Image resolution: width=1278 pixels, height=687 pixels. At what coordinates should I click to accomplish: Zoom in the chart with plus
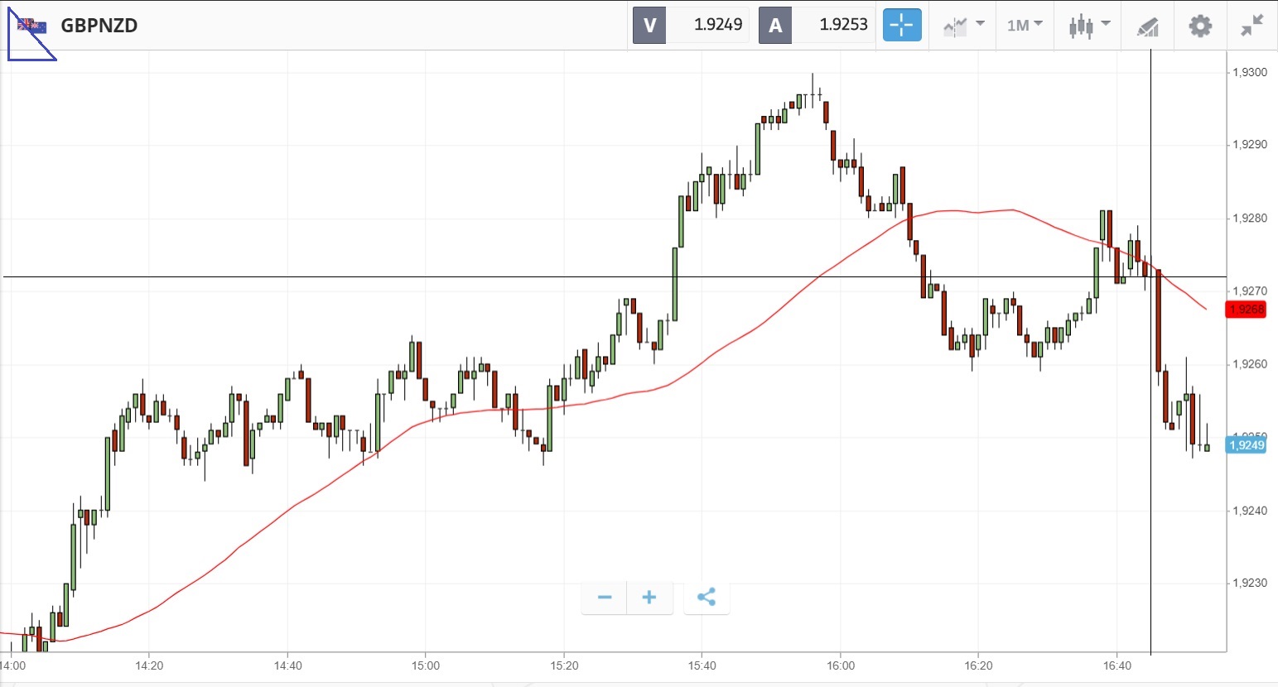[x=649, y=597]
